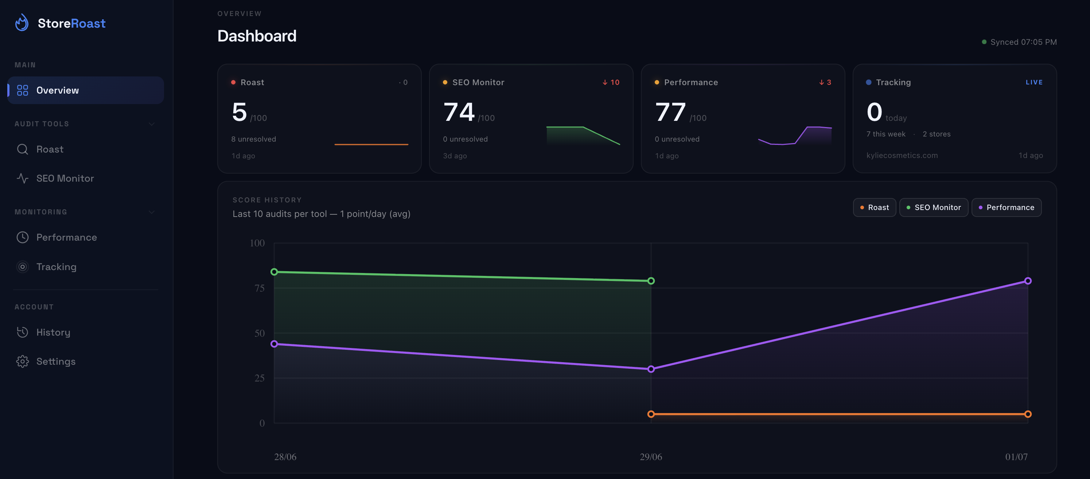
Task: Open the Tracking card marked LIVE
Action: [955, 119]
